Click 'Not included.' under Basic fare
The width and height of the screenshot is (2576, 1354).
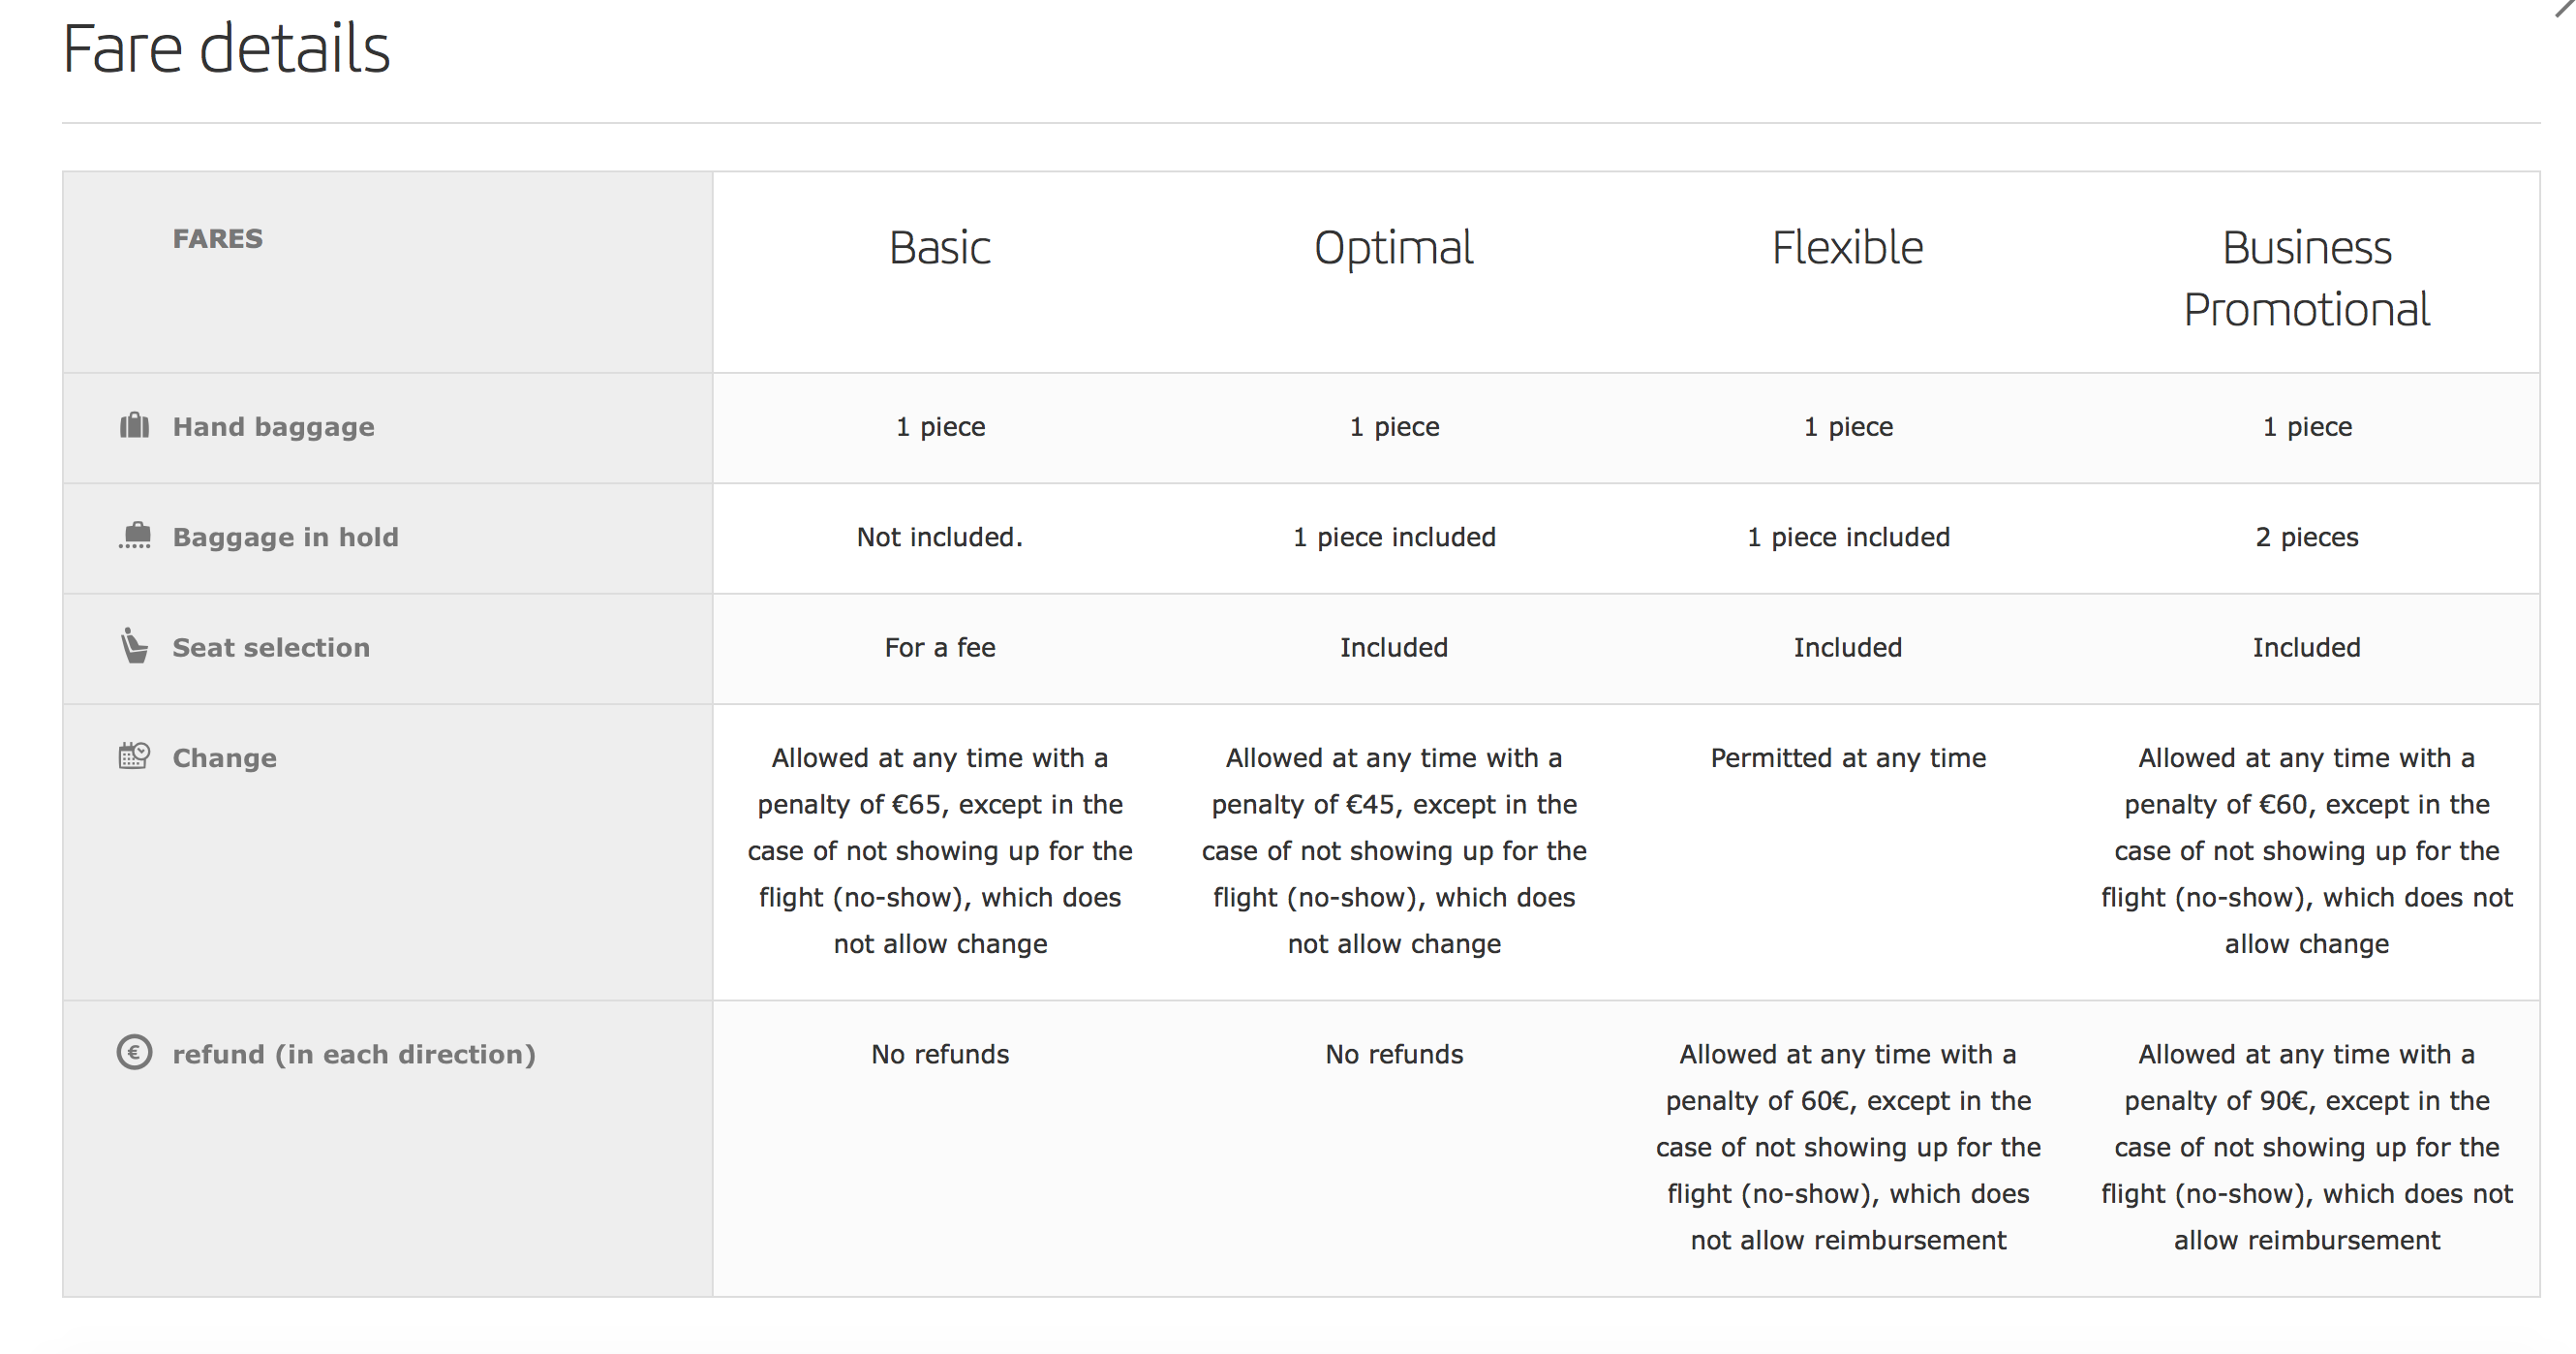point(940,537)
